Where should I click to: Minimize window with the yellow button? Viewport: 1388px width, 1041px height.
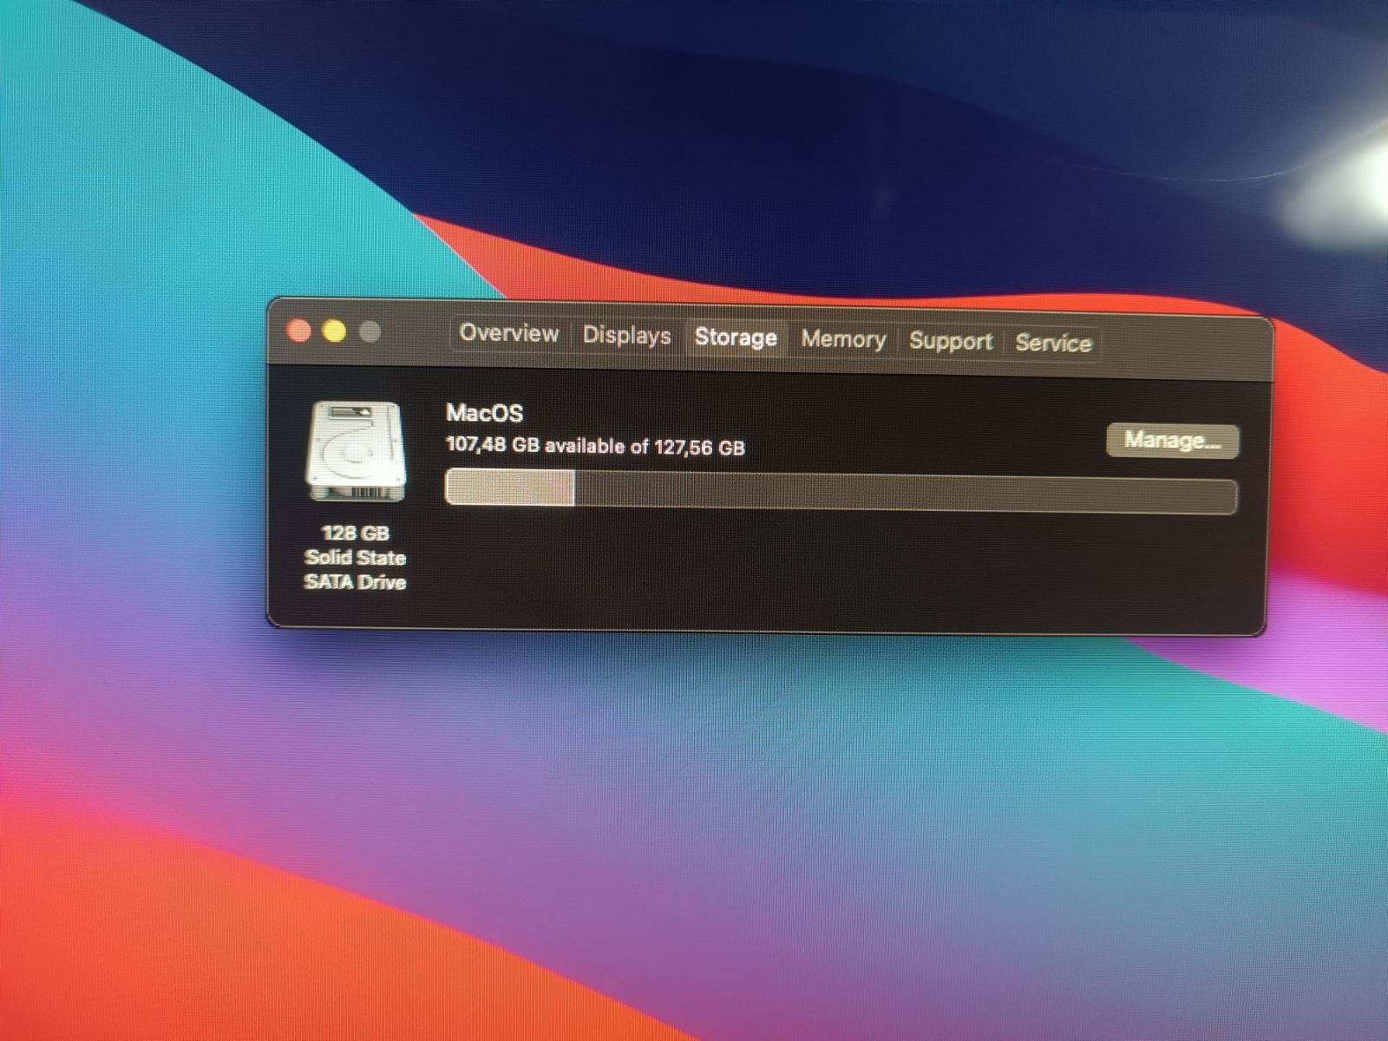pos(335,331)
